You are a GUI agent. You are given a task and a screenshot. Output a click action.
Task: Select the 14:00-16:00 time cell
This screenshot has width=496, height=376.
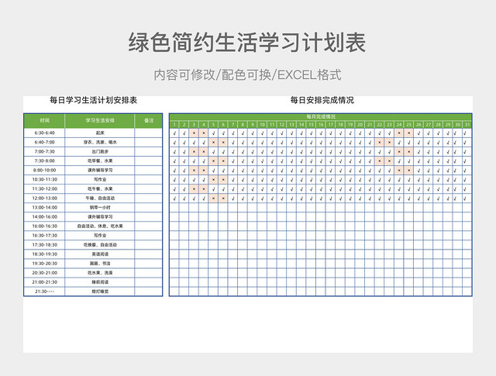tap(44, 217)
